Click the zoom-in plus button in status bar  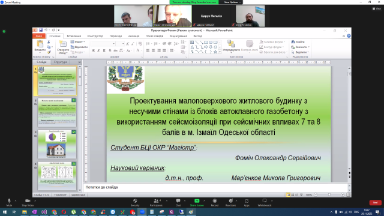click(343, 194)
